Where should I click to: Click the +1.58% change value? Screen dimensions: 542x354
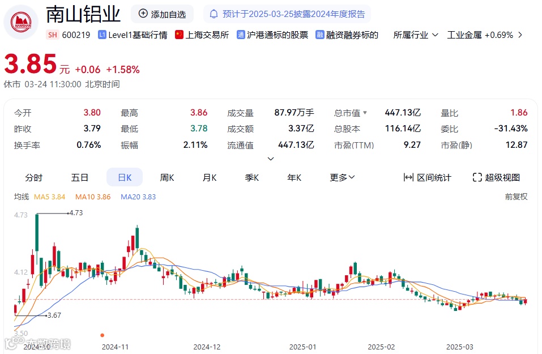point(123,70)
